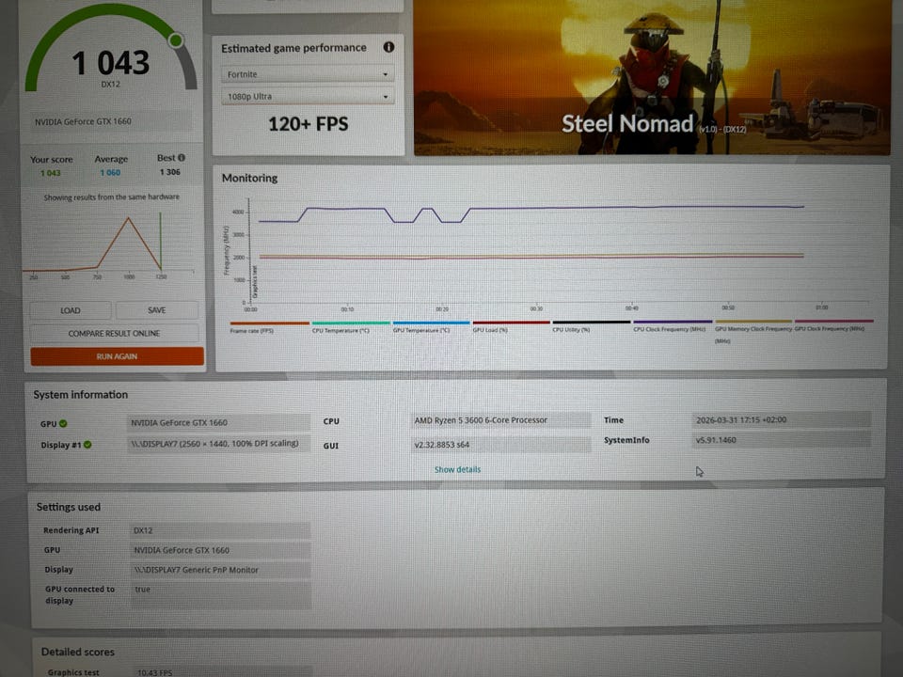Click the GPU value in Settings used

(220, 550)
